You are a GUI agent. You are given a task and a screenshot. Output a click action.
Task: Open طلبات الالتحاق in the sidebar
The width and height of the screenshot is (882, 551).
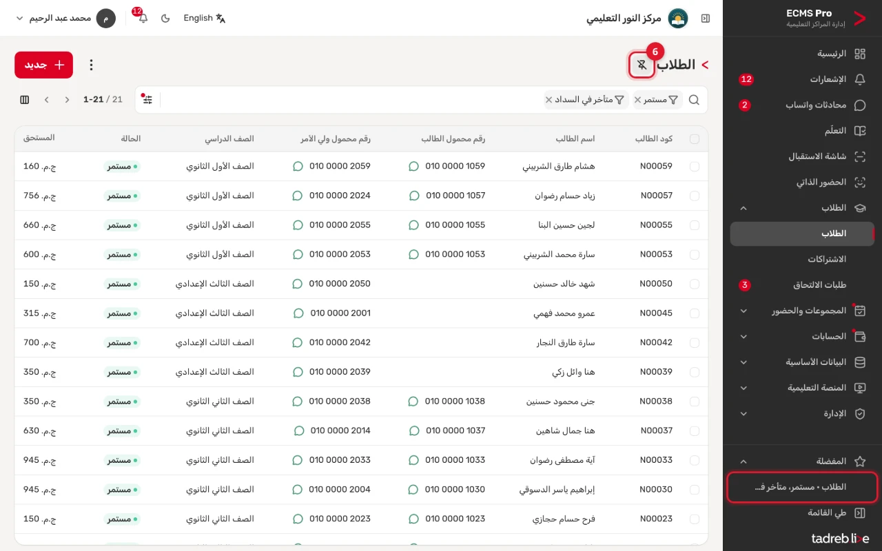coord(802,285)
